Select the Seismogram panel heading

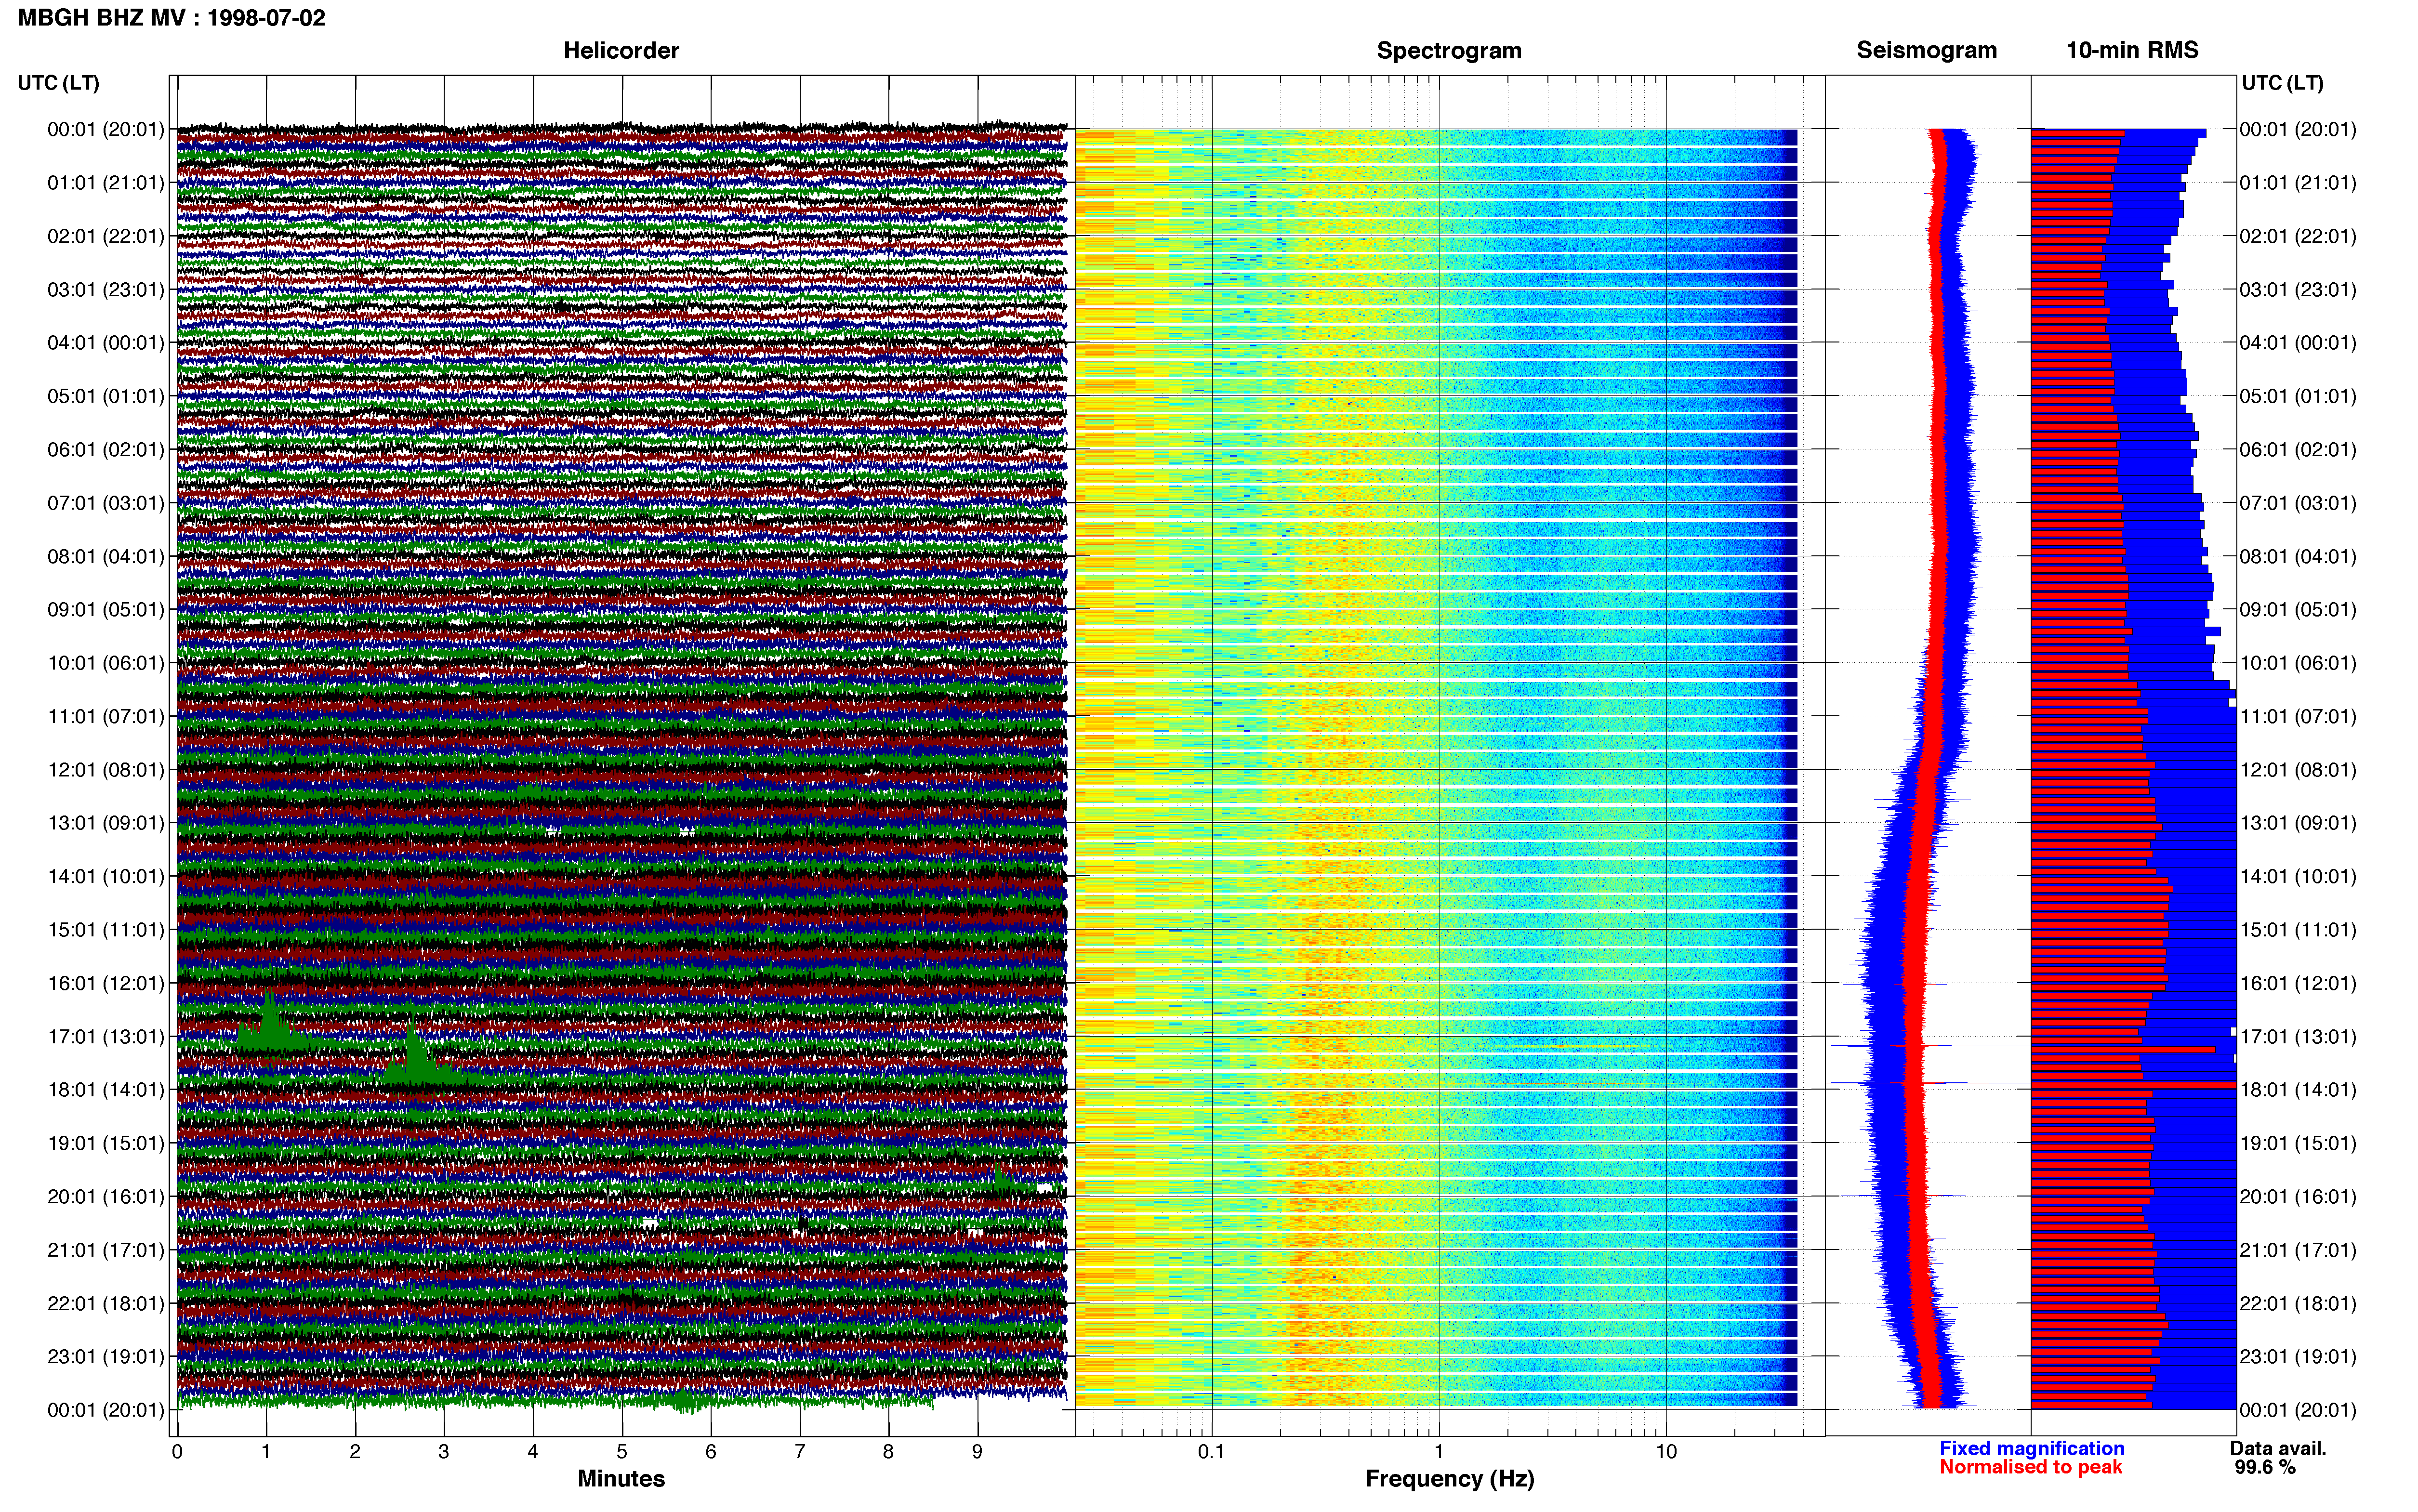pyautogui.click(x=1926, y=51)
